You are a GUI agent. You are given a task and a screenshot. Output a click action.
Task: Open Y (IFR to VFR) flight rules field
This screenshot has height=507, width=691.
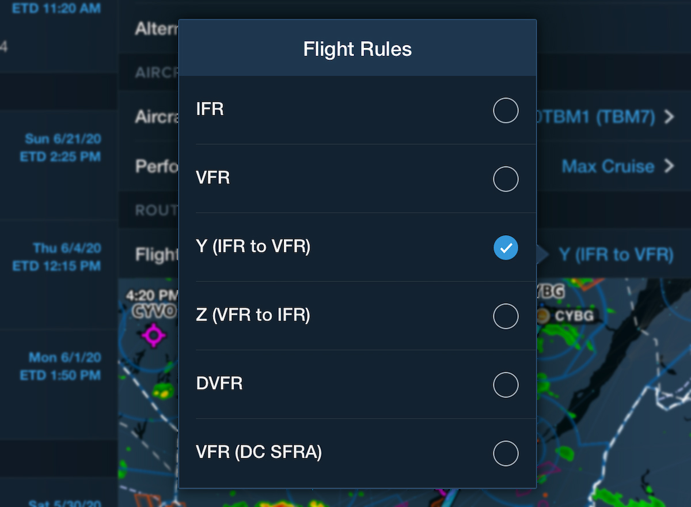pos(616,254)
